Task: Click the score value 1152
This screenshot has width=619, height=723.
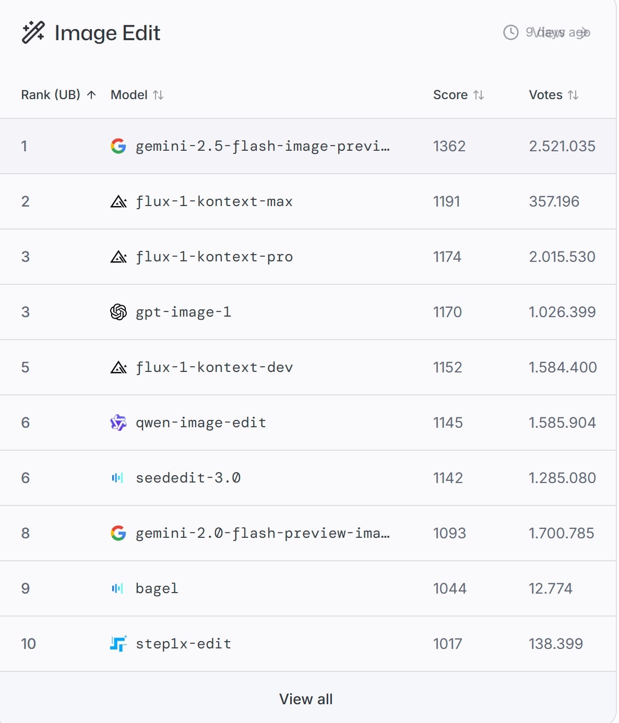Action: (448, 367)
